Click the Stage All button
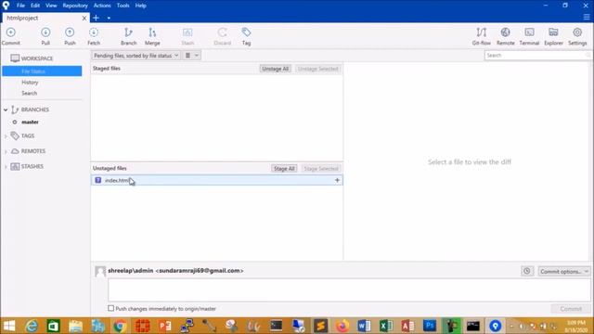Viewport: 594px width, 334px height. (x=284, y=169)
